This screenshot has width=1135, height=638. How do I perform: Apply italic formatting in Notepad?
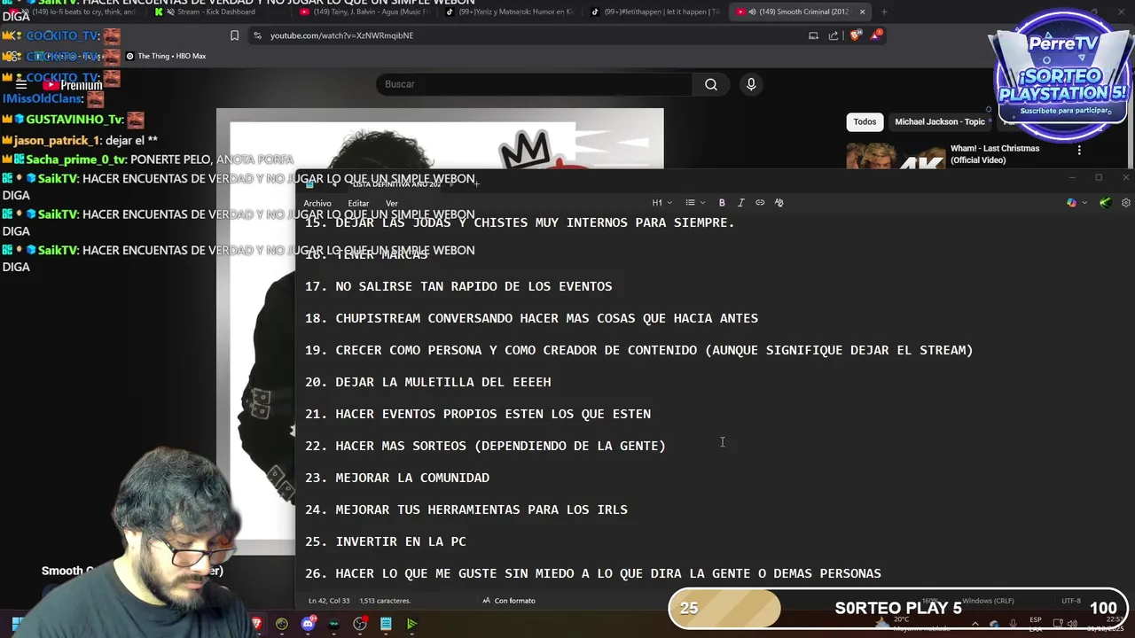pyautogui.click(x=741, y=203)
